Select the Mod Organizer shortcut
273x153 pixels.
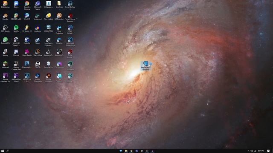(59, 30)
